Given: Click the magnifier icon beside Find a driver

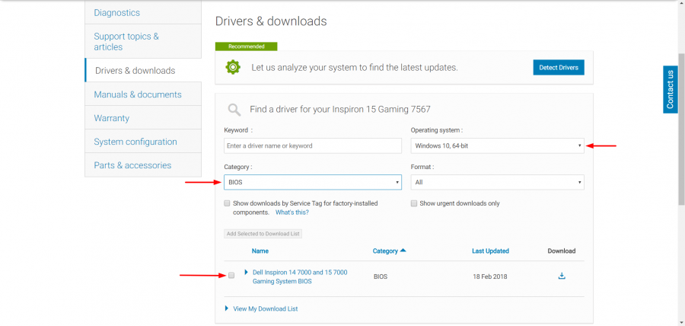Looking at the screenshot, I should click(234, 110).
